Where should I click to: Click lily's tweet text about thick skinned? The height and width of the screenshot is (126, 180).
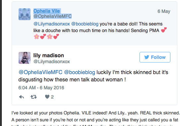click(93, 76)
